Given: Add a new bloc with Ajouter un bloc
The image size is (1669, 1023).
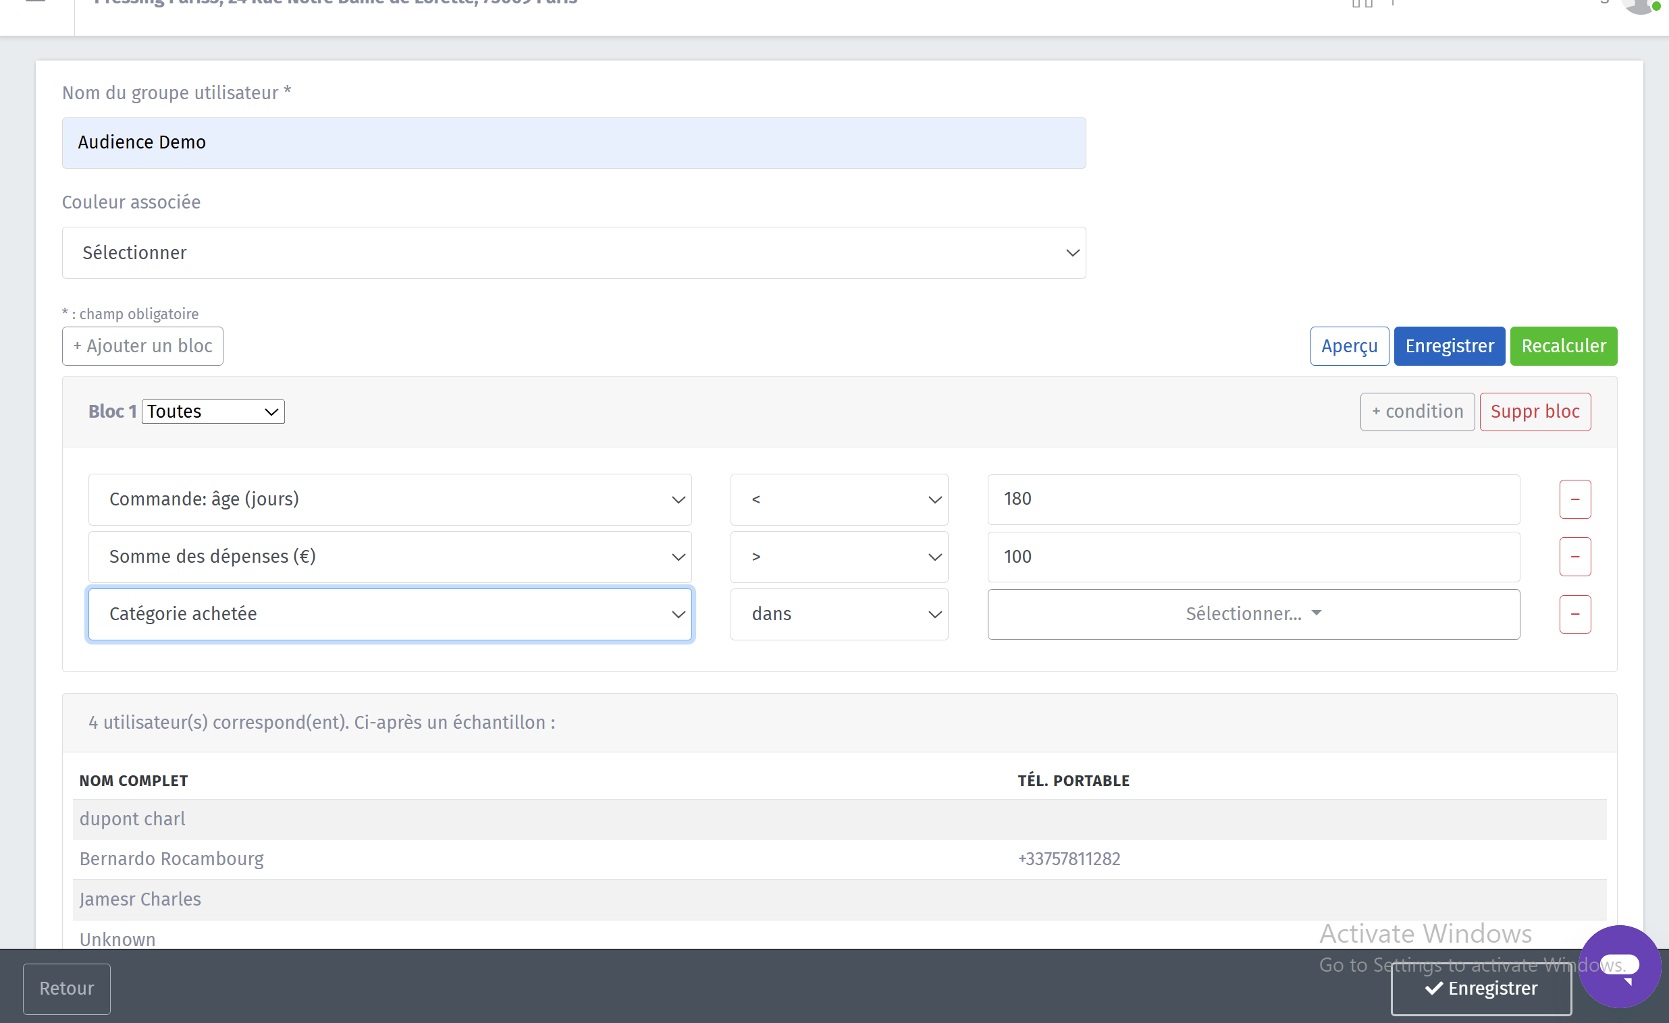Looking at the screenshot, I should [142, 346].
